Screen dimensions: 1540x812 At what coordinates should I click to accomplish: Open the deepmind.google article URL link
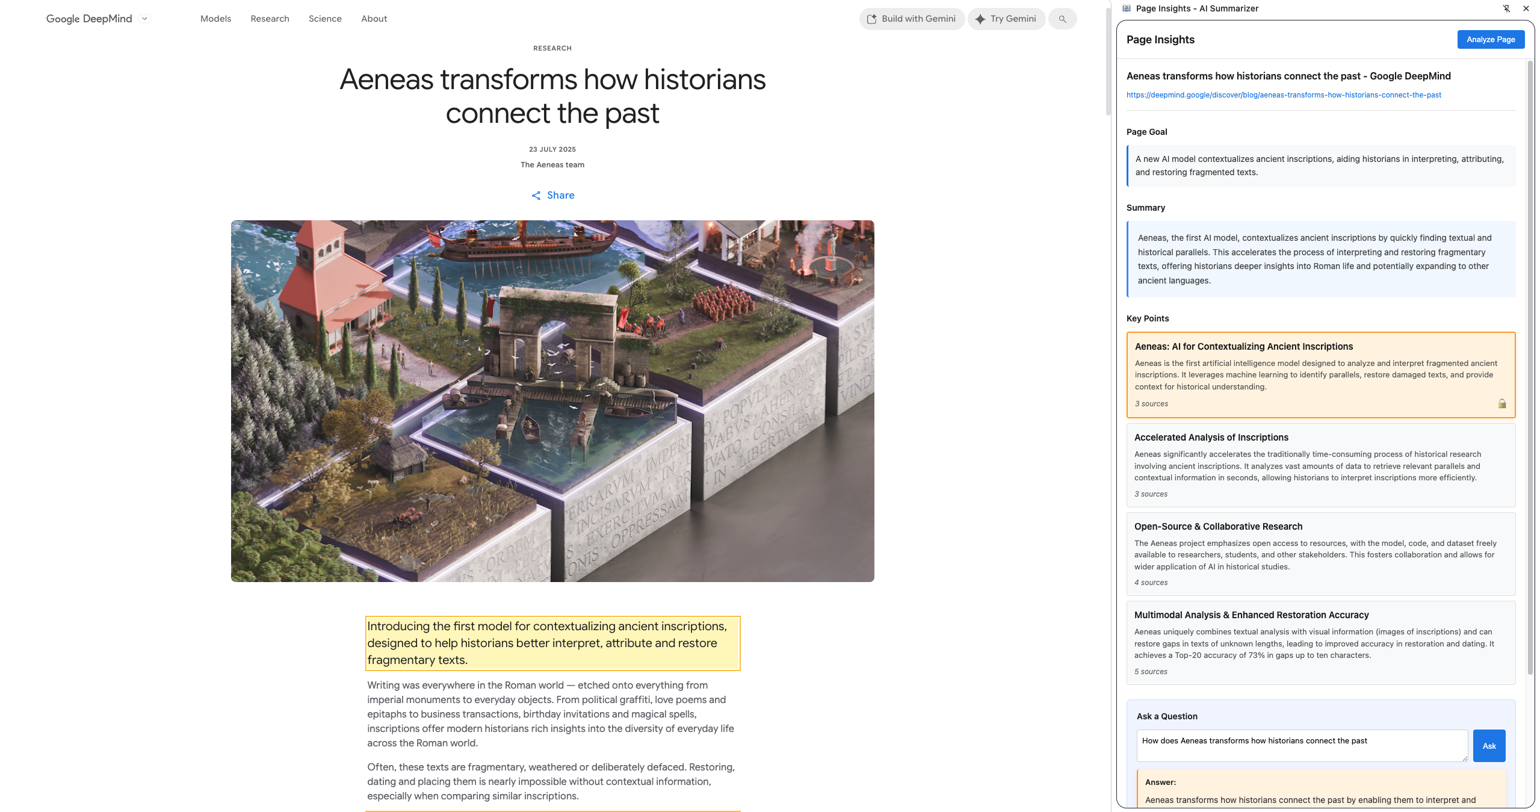click(1284, 95)
